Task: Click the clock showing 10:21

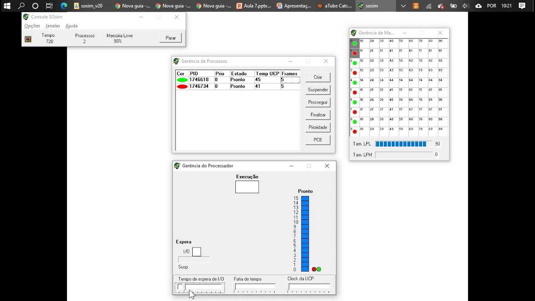Action: coord(506,6)
